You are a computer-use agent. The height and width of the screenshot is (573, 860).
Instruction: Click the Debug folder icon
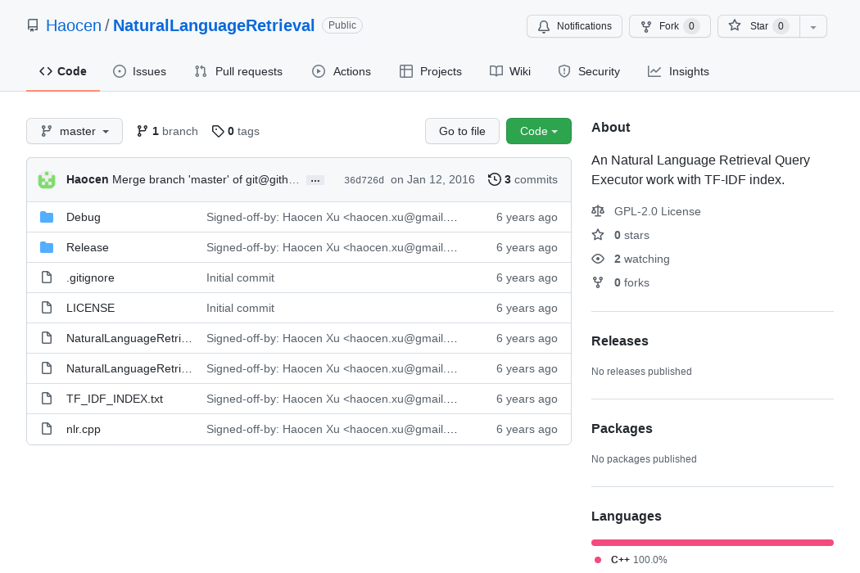click(x=47, y=217)
